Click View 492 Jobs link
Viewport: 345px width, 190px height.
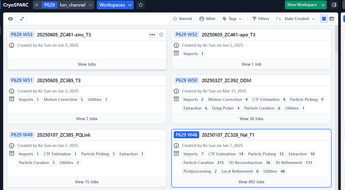(251, 182)
